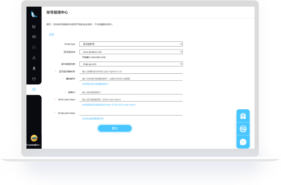The width and height of the screenshot is (281, 185).
Task: Open the APP download floating icon
Action: click(243, 129)
